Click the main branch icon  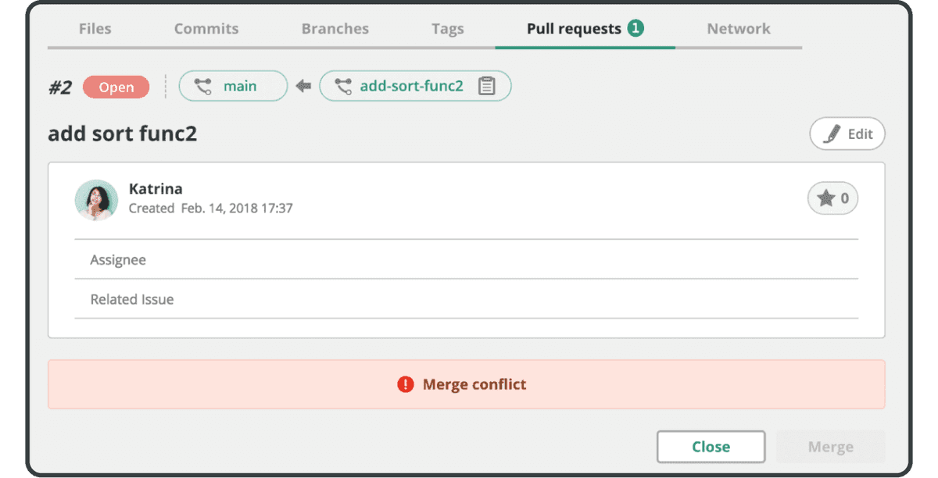(203, 87)
